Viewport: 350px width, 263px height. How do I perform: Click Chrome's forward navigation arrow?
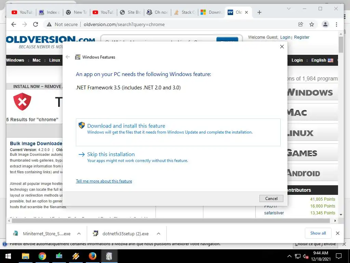click(x=25, y=24)
